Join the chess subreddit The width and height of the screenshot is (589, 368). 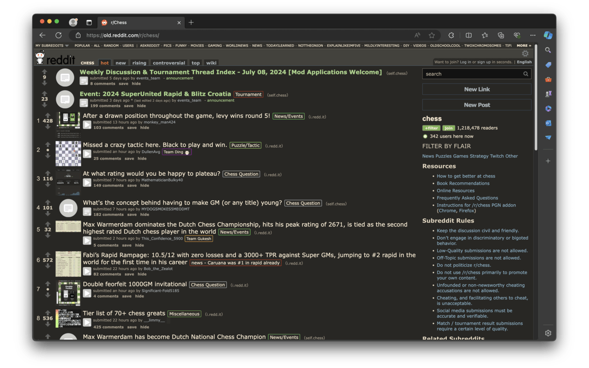pos(448,128)
